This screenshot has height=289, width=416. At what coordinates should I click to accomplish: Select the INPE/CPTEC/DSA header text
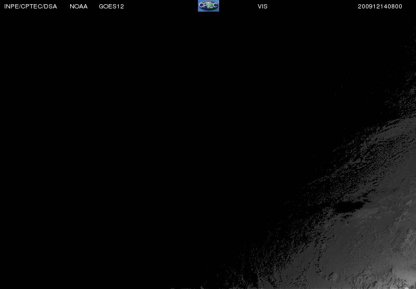pos(31,6)
